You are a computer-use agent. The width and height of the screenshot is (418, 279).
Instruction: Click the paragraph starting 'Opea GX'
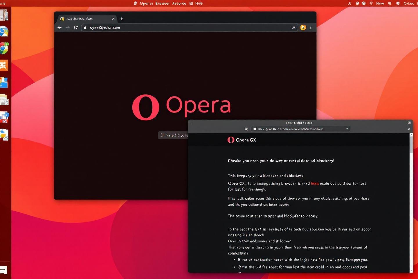tap(297, 186)
